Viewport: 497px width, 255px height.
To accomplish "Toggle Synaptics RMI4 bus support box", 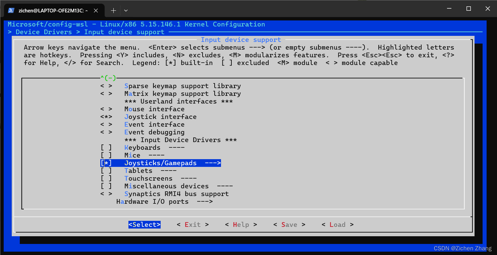I will [x=106, y=194].
